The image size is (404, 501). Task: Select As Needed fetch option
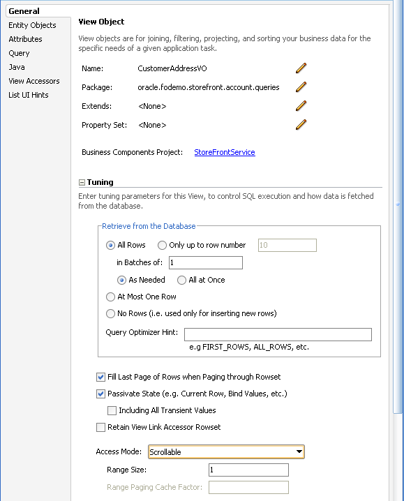pyautogui.click(x=121, y=280)
